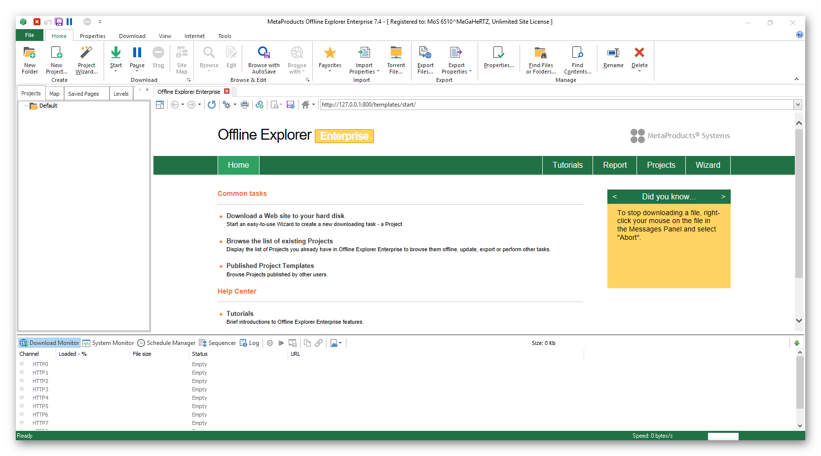The width and height of the screenshot is (821, 456).
Task: Open the Download group dialog launcher
Action: pos(188,80)
